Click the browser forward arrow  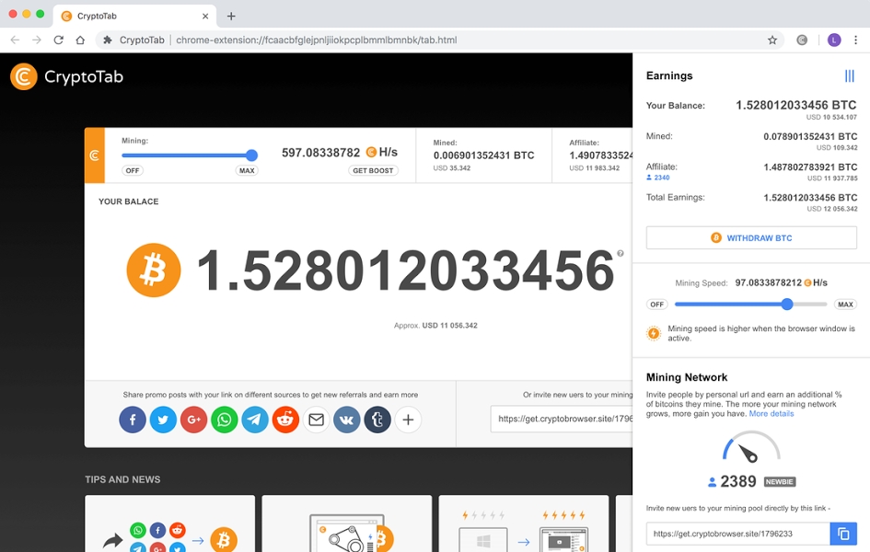pyautogui.click(x=37, y=40)
